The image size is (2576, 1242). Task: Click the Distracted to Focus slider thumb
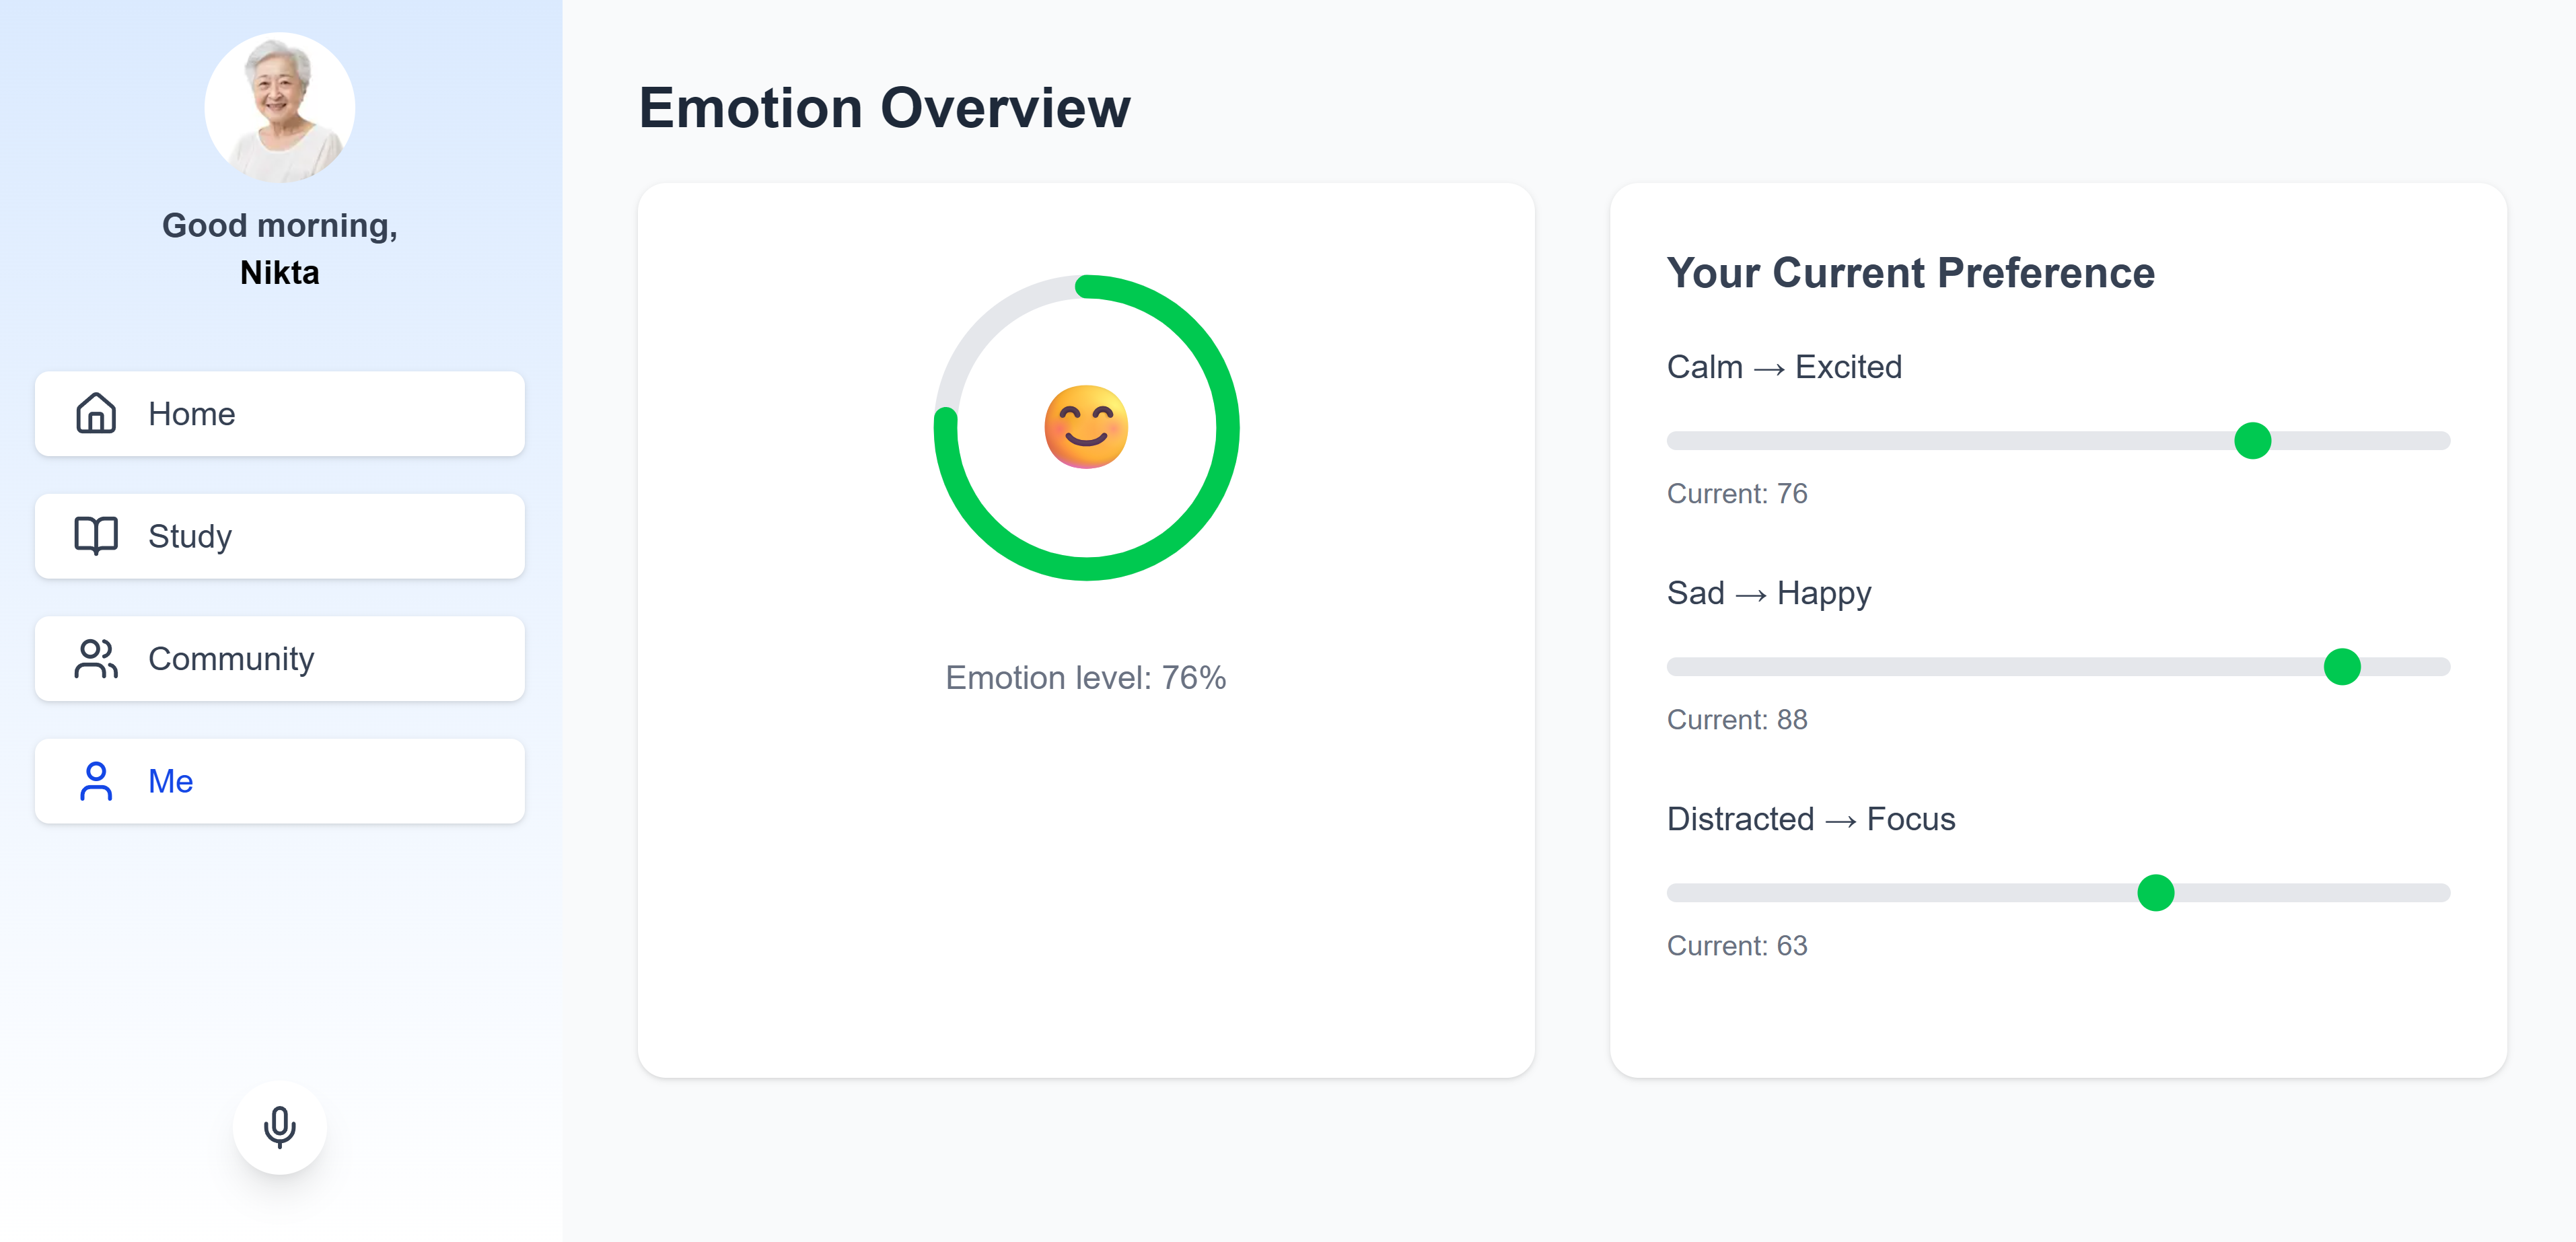tap(2156, 892)
